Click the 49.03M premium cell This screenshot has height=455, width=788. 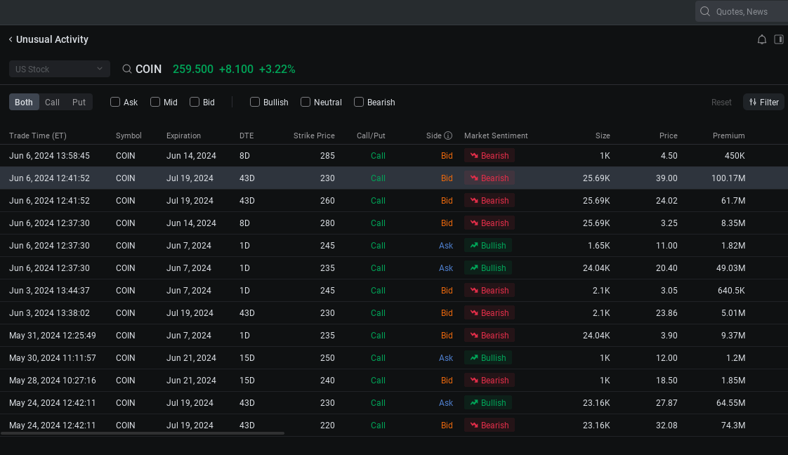730,268
